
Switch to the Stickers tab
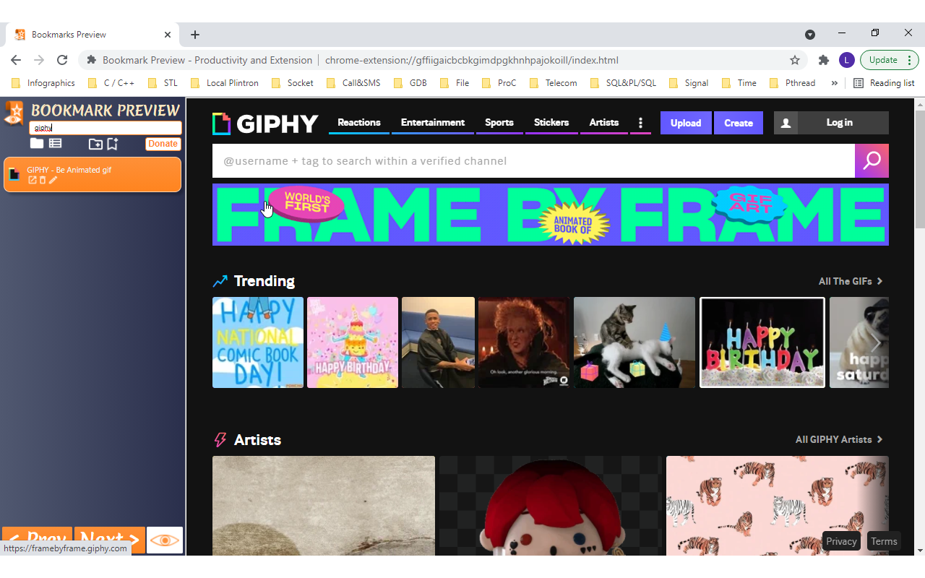551,123
